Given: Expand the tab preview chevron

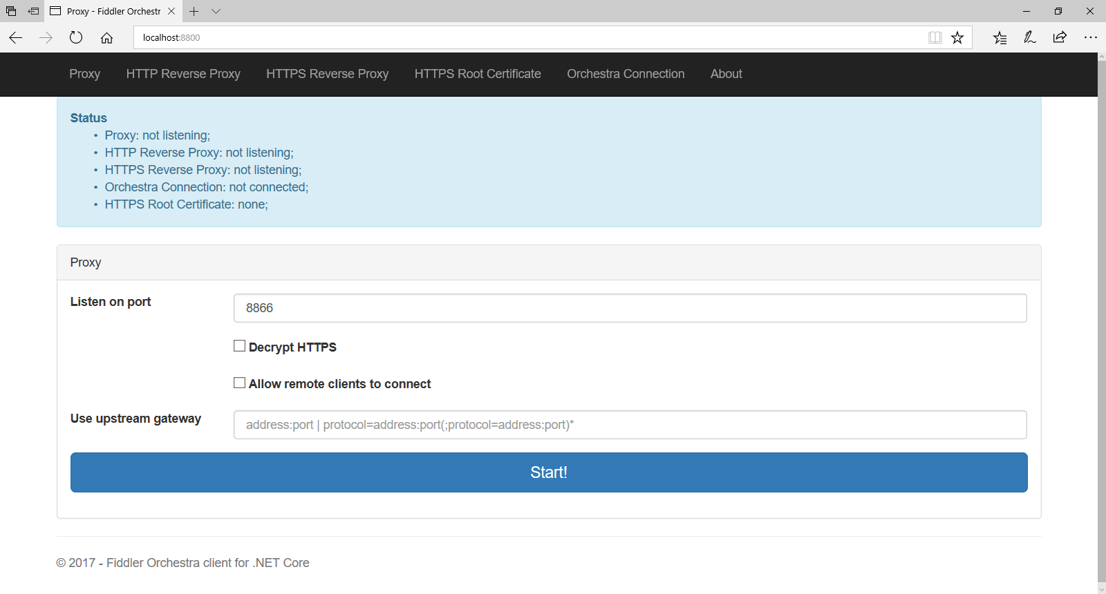Looking at the screenshot, I should tap(216, 11).
